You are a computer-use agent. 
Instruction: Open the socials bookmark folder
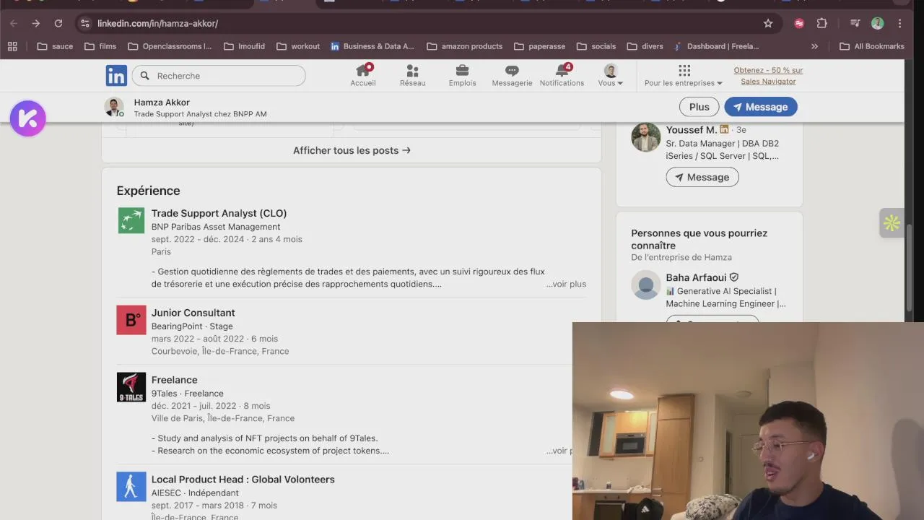[x=596, y=46]
